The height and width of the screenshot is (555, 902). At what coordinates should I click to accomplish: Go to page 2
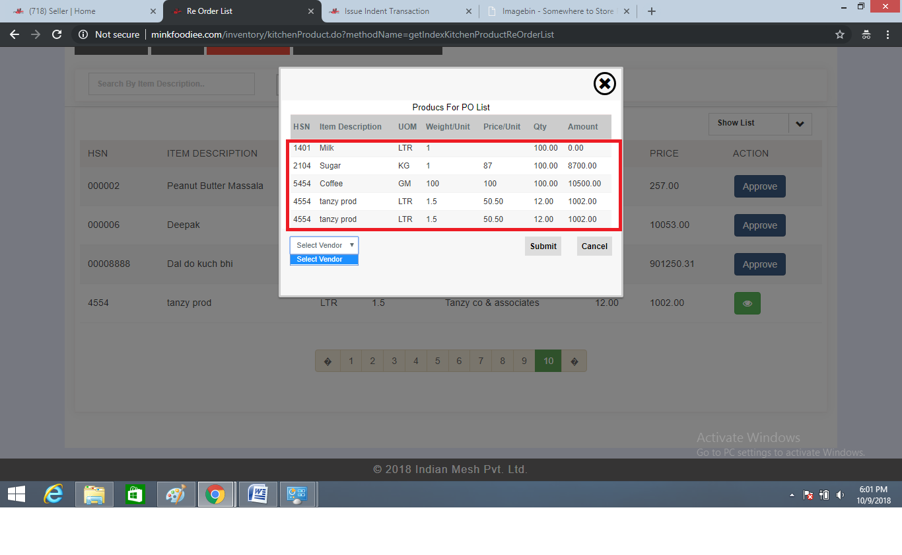(x=372, y=361)
